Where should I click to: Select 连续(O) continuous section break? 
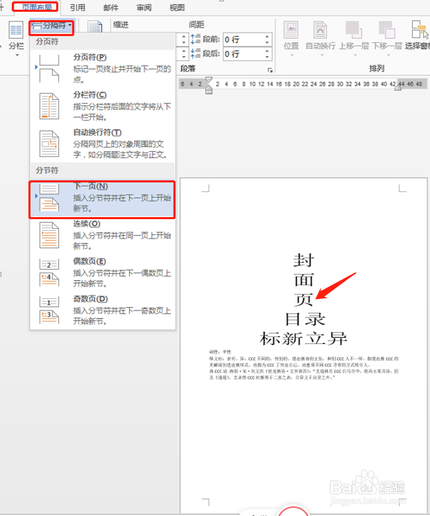[103, 235]
